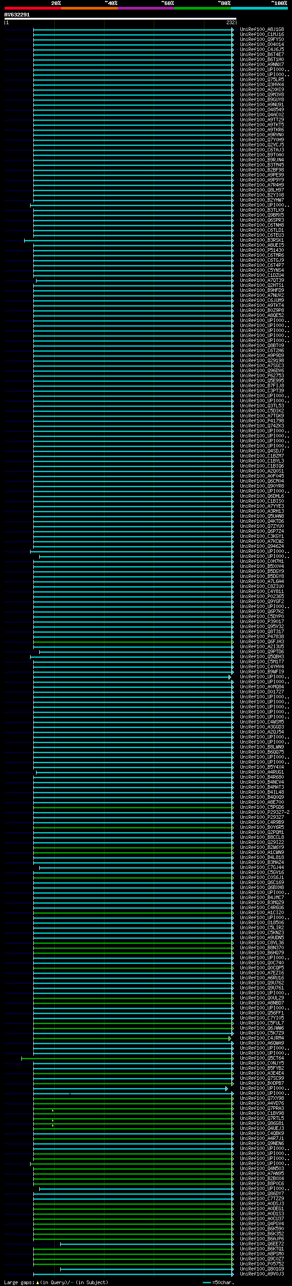Image resolution: width=292 pixels, height=1286 pixels.
Task: Select the AV632291 query sequence label
Action: pos(17,15)
